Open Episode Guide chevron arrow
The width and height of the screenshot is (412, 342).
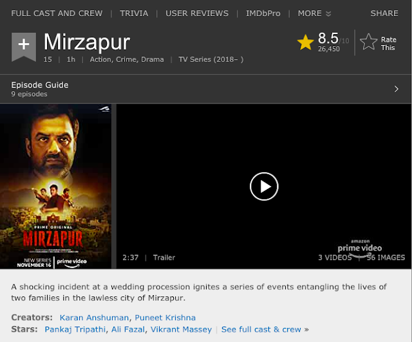click(x=397, y=89)
